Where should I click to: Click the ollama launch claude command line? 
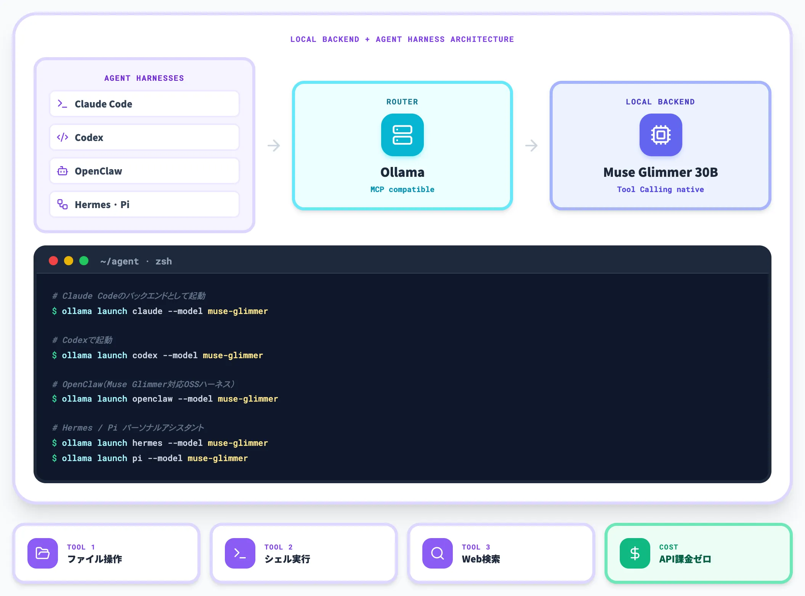click(x=160, y=311)
